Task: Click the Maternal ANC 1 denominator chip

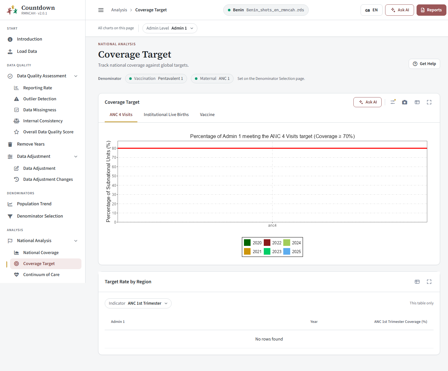Action: 212,79
